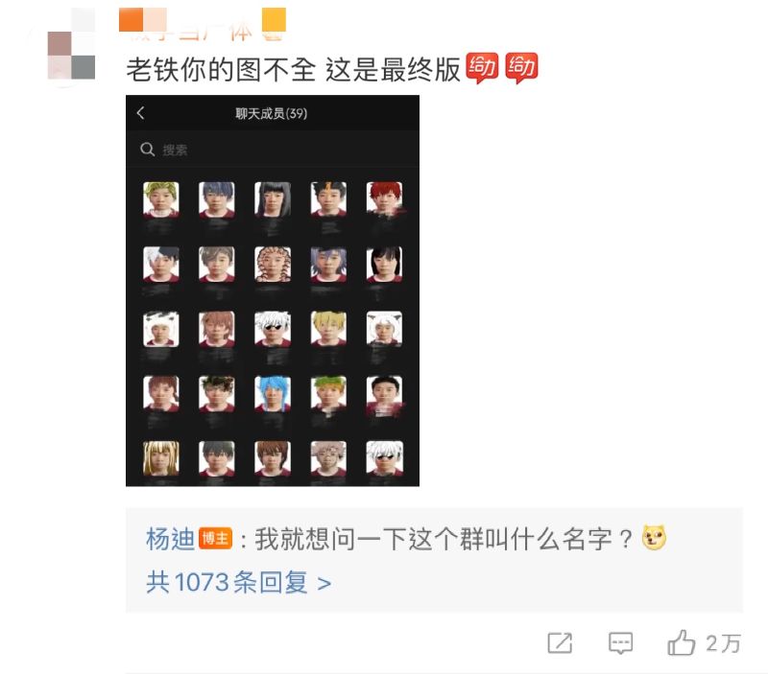The width and height of the screenshot is (768, 674).
Task: Like the comment with thumbs-up icon
Action: coord(682,641)
